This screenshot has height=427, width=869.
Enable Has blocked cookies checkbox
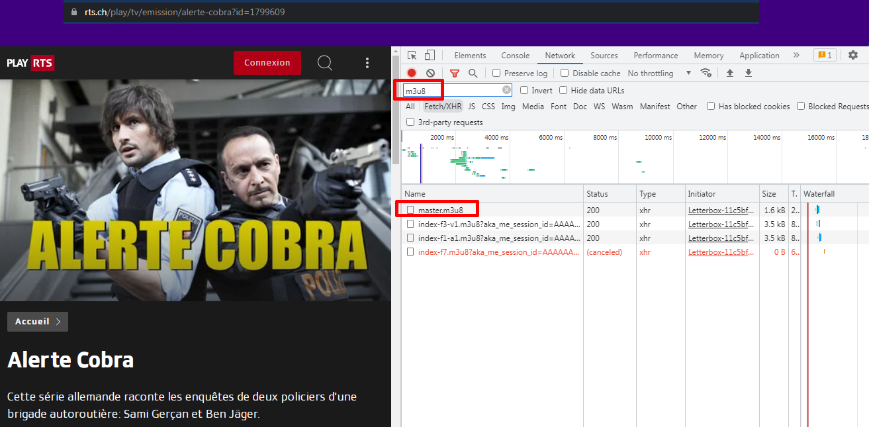[x=711, y=107]
